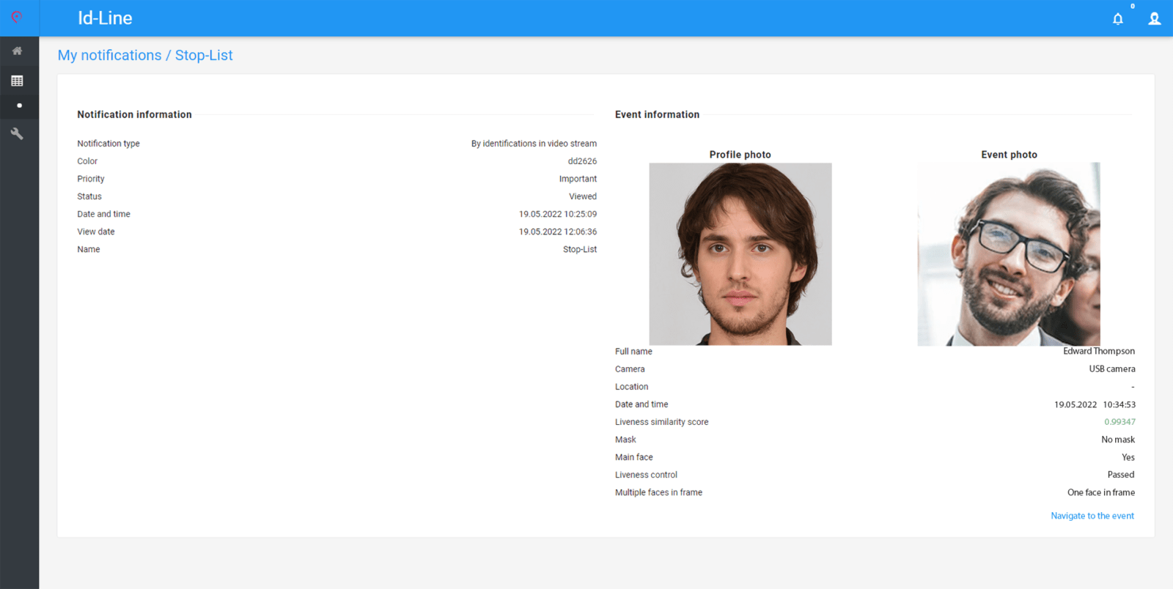Open the user account menu icon
Screen dimensions: 1173x589
(x=1154, y=19)
